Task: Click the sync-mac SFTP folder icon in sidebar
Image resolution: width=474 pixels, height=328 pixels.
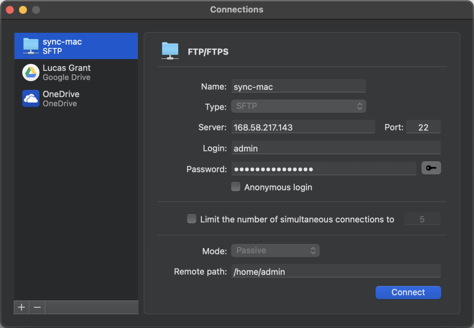Action: (x=30, y=46)
